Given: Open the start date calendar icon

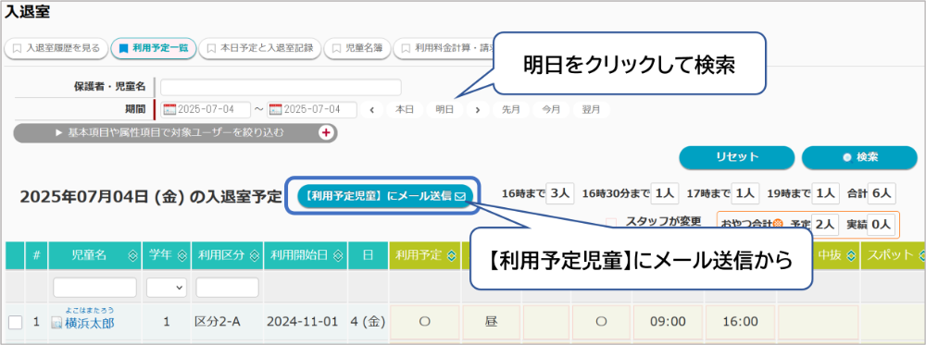Looking at the screenshot, I should [x=169, y=110].
